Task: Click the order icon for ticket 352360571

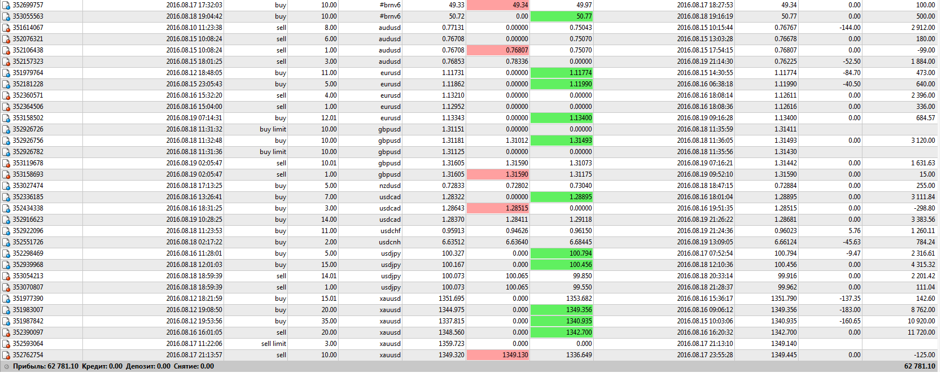Action: coord(6,95)
